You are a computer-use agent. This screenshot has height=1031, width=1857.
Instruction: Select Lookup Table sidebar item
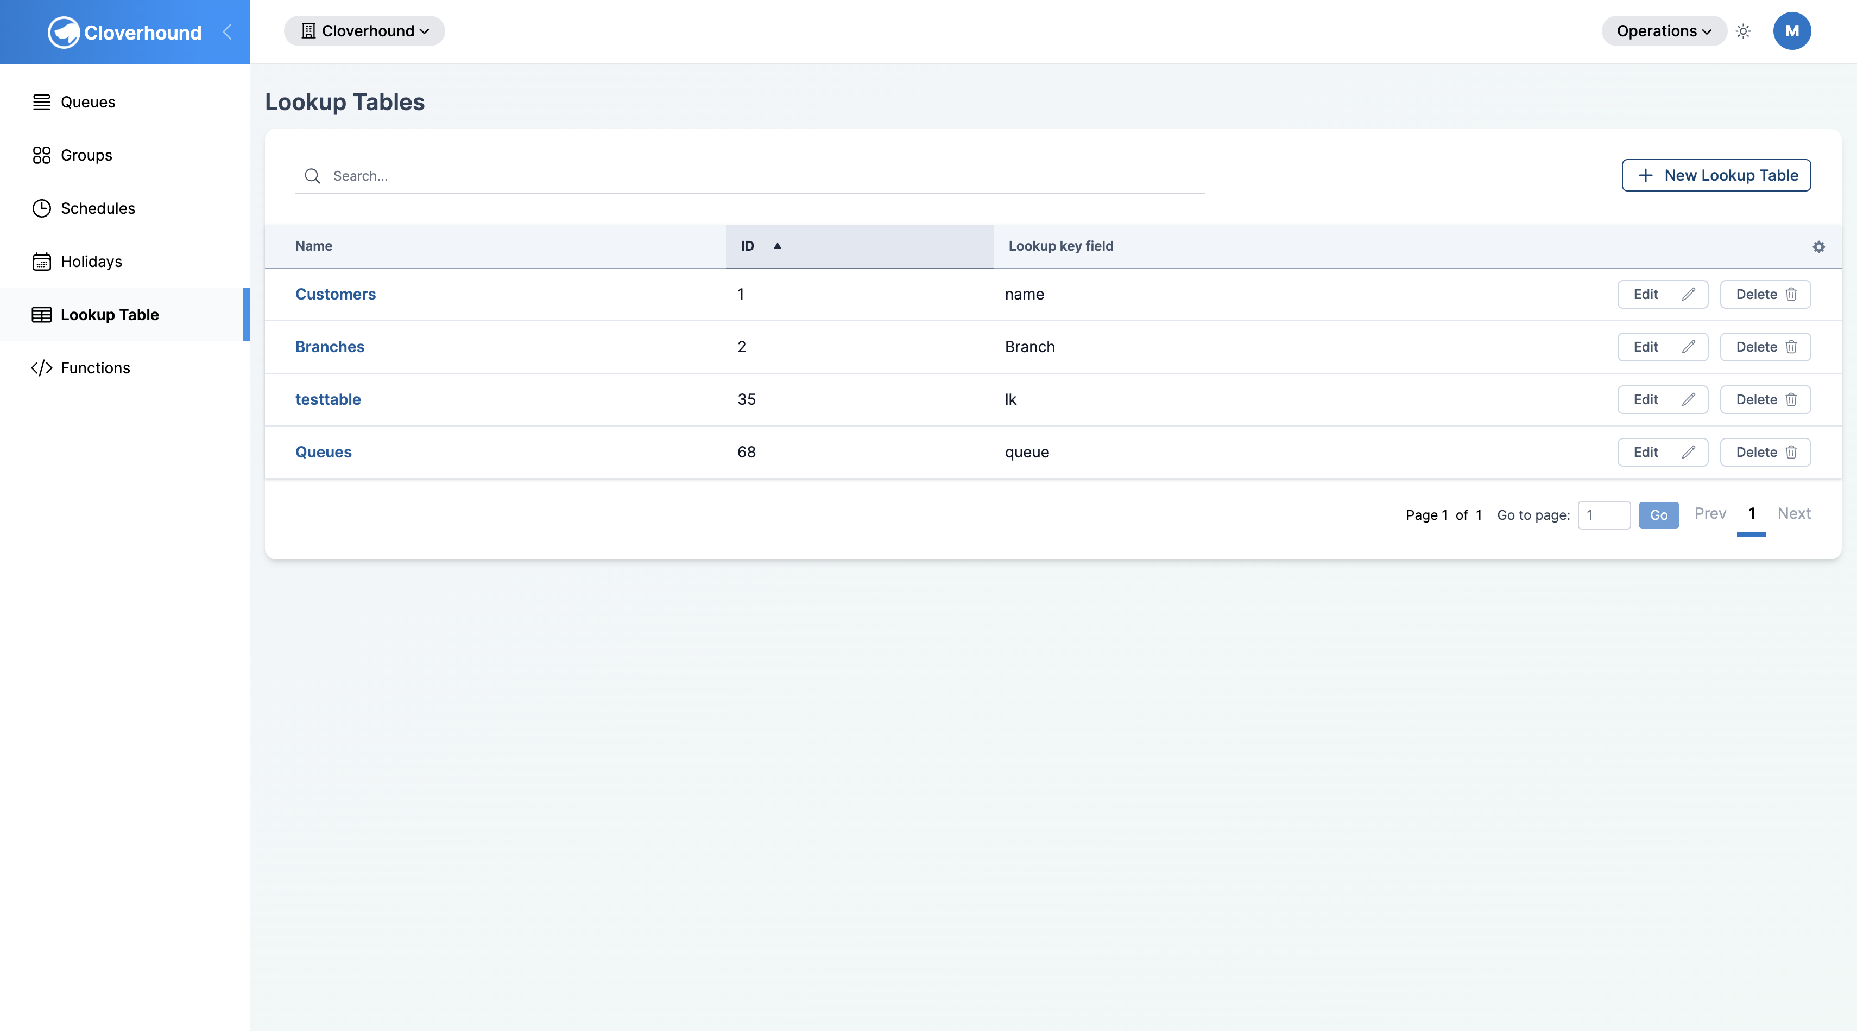[125, 315]
